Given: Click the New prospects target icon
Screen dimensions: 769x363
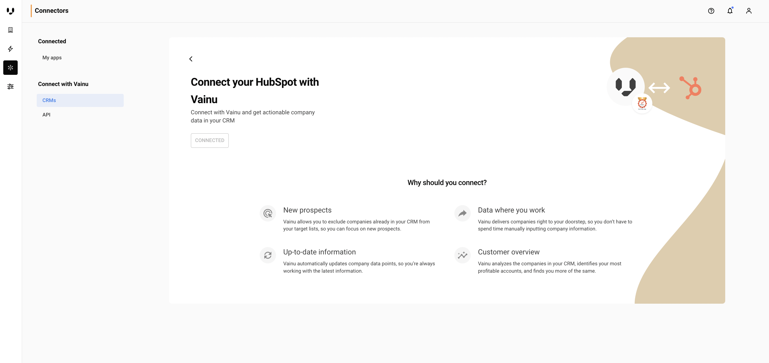Looking at the screenshot, I should pos(268,213).
